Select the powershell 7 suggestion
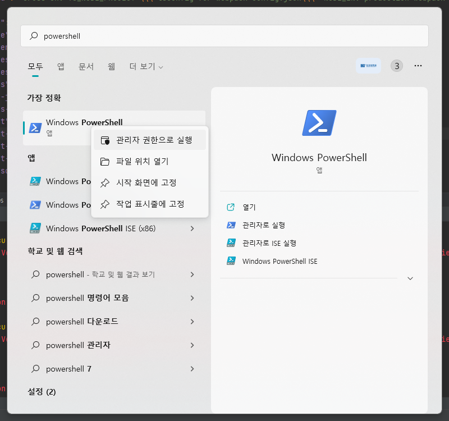 tap(114, 369)
